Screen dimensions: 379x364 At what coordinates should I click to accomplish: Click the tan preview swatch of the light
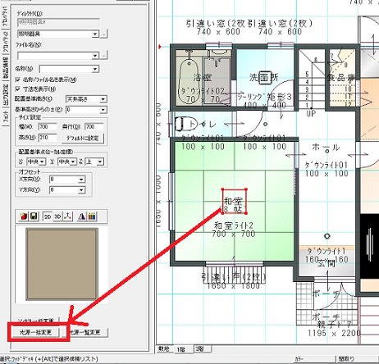(62, 264)
